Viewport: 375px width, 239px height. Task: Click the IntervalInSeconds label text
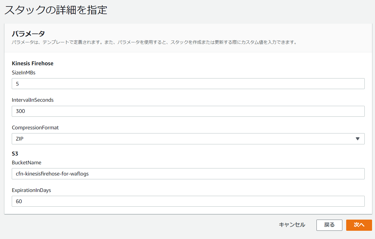pos(33,100)
